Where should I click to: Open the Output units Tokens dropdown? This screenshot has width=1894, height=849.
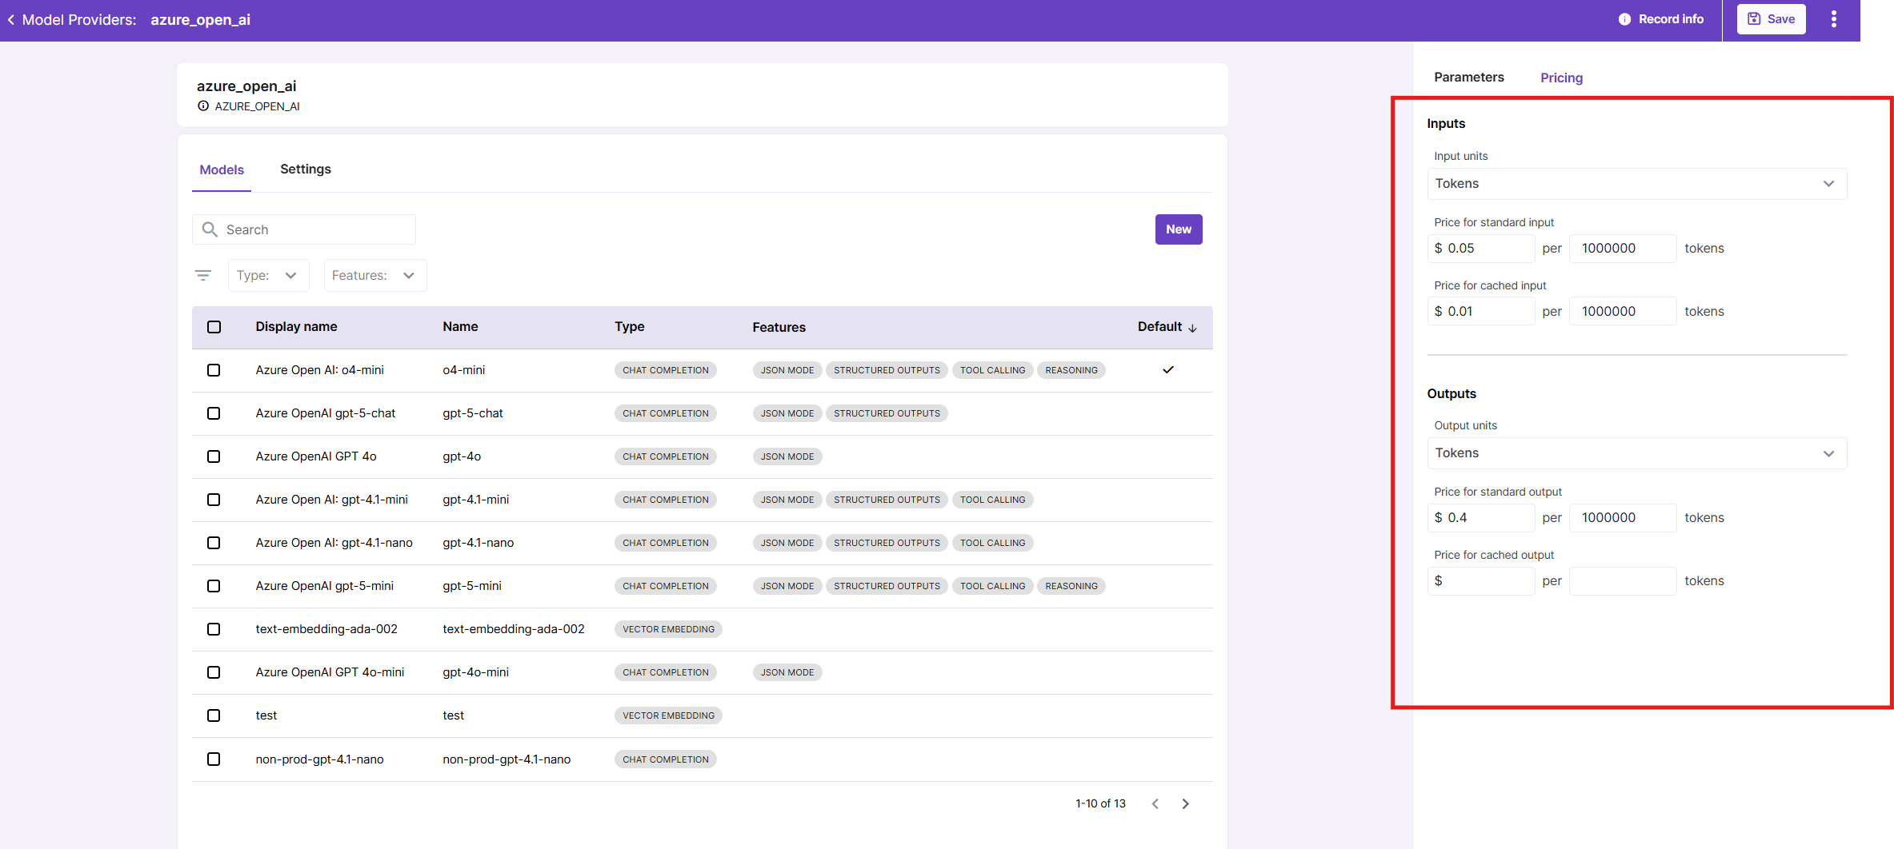coord(1636,453)
